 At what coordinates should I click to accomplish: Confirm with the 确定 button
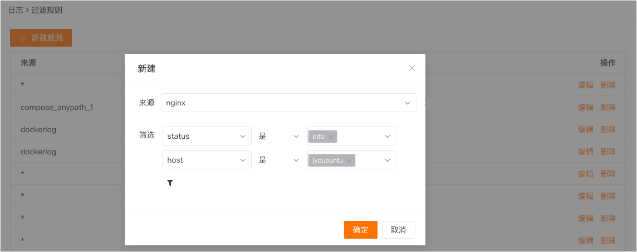(x=361, y=230)
